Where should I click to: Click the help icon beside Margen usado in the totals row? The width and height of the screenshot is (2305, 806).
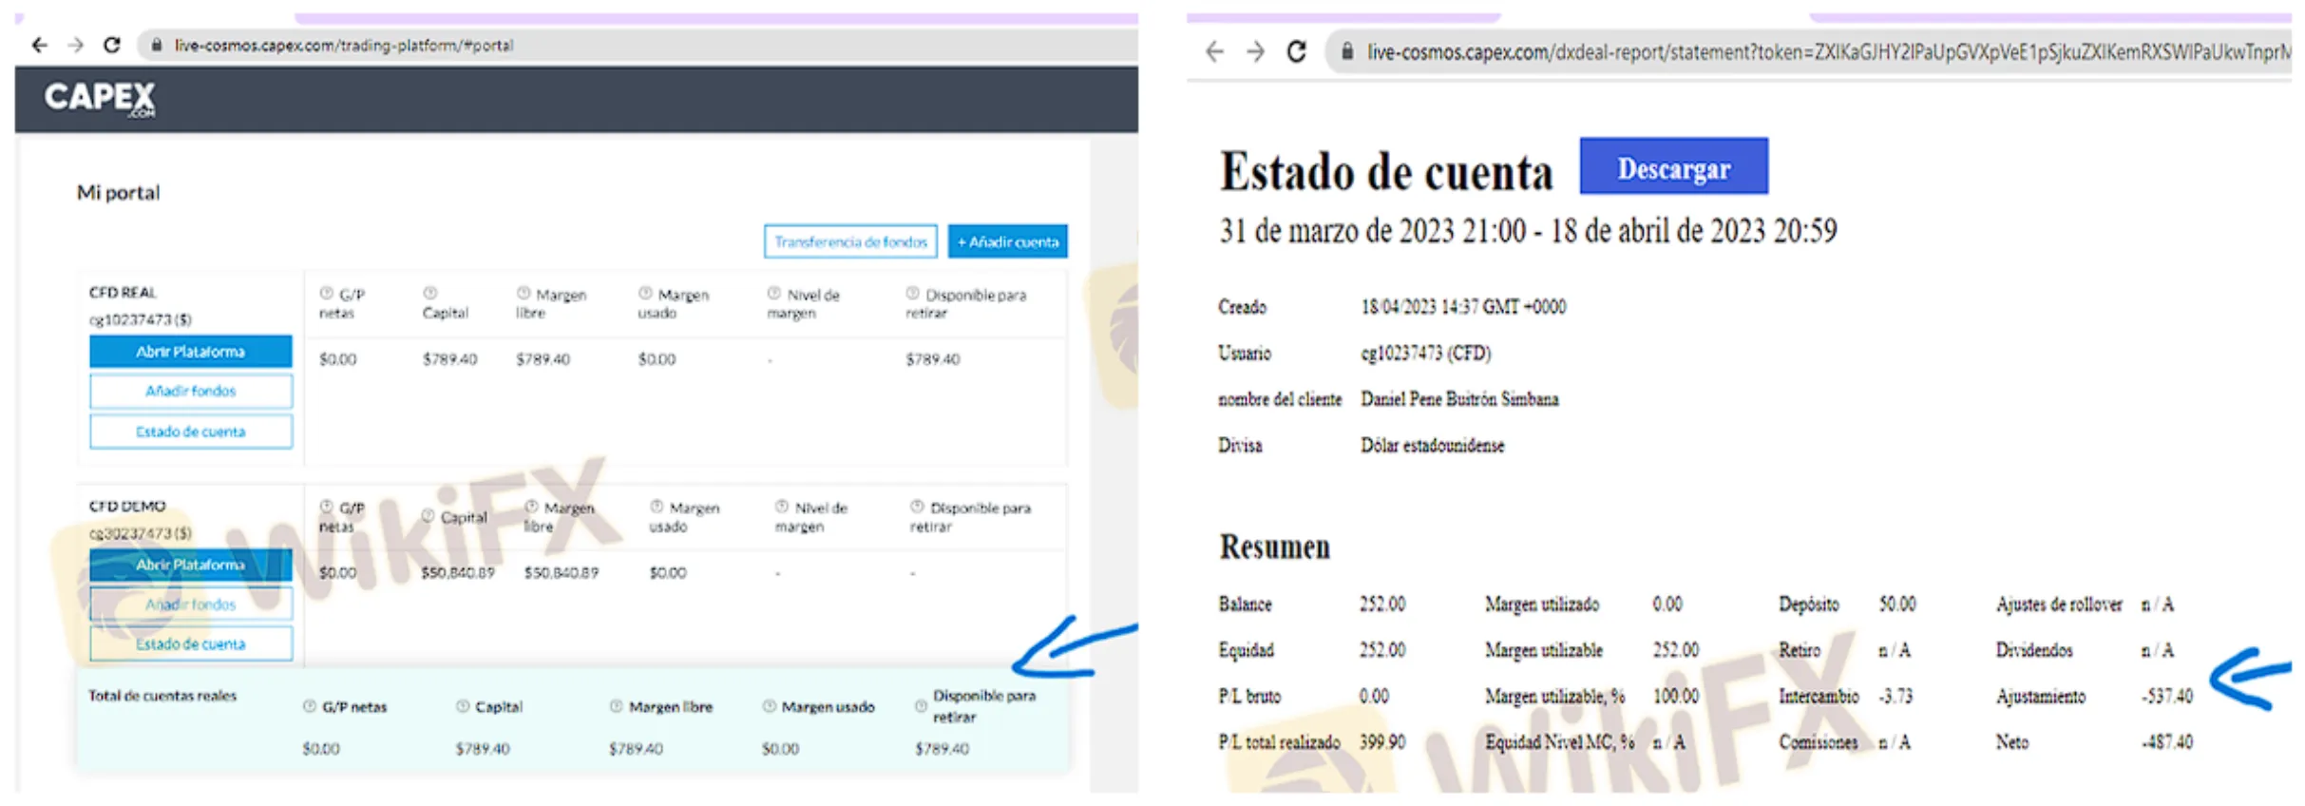[x=770, y=706]
